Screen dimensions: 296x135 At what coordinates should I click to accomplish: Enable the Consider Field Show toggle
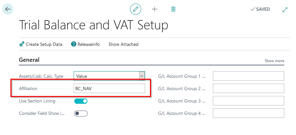(x=81, y=114)
